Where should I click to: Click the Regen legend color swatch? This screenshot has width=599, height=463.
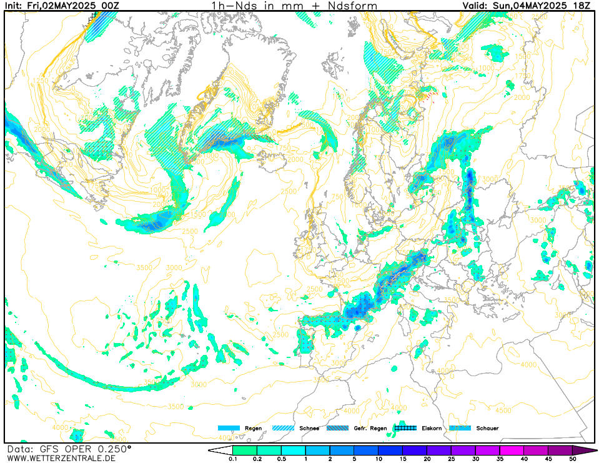pyautogui.click(x=229, y=428)
